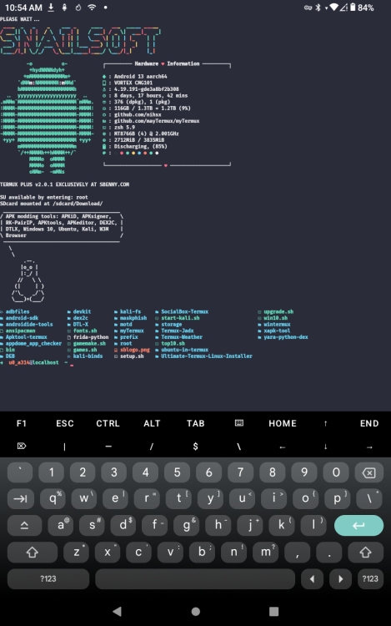The height and width of the screenshot is (626, 391).
Task: Tap the Android recents square button
Action: click(273, 611)
